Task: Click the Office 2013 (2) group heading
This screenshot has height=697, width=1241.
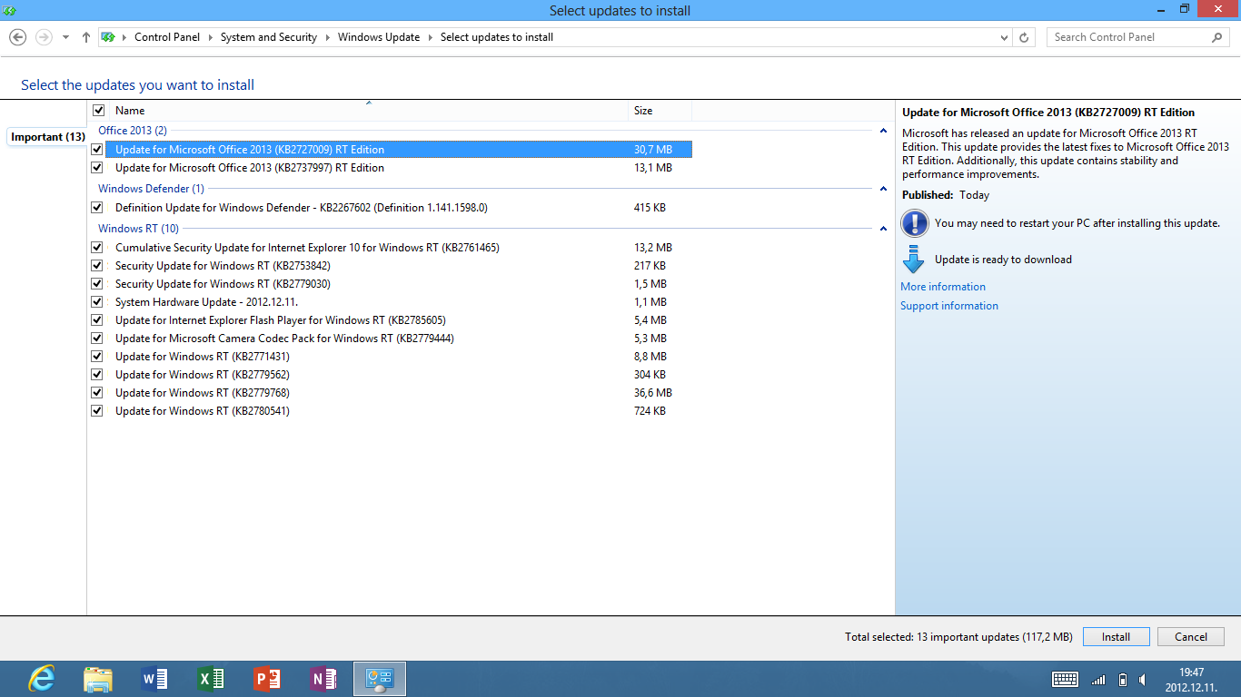Action: (133, 131)
